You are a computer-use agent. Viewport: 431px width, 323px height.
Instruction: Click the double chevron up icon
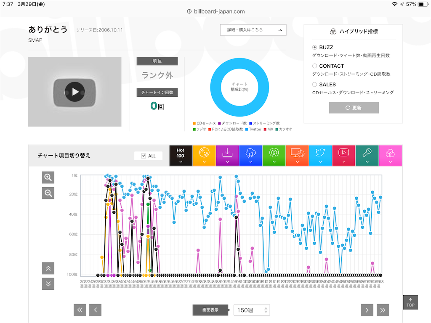pyautogui.click(x=48, y=268)
